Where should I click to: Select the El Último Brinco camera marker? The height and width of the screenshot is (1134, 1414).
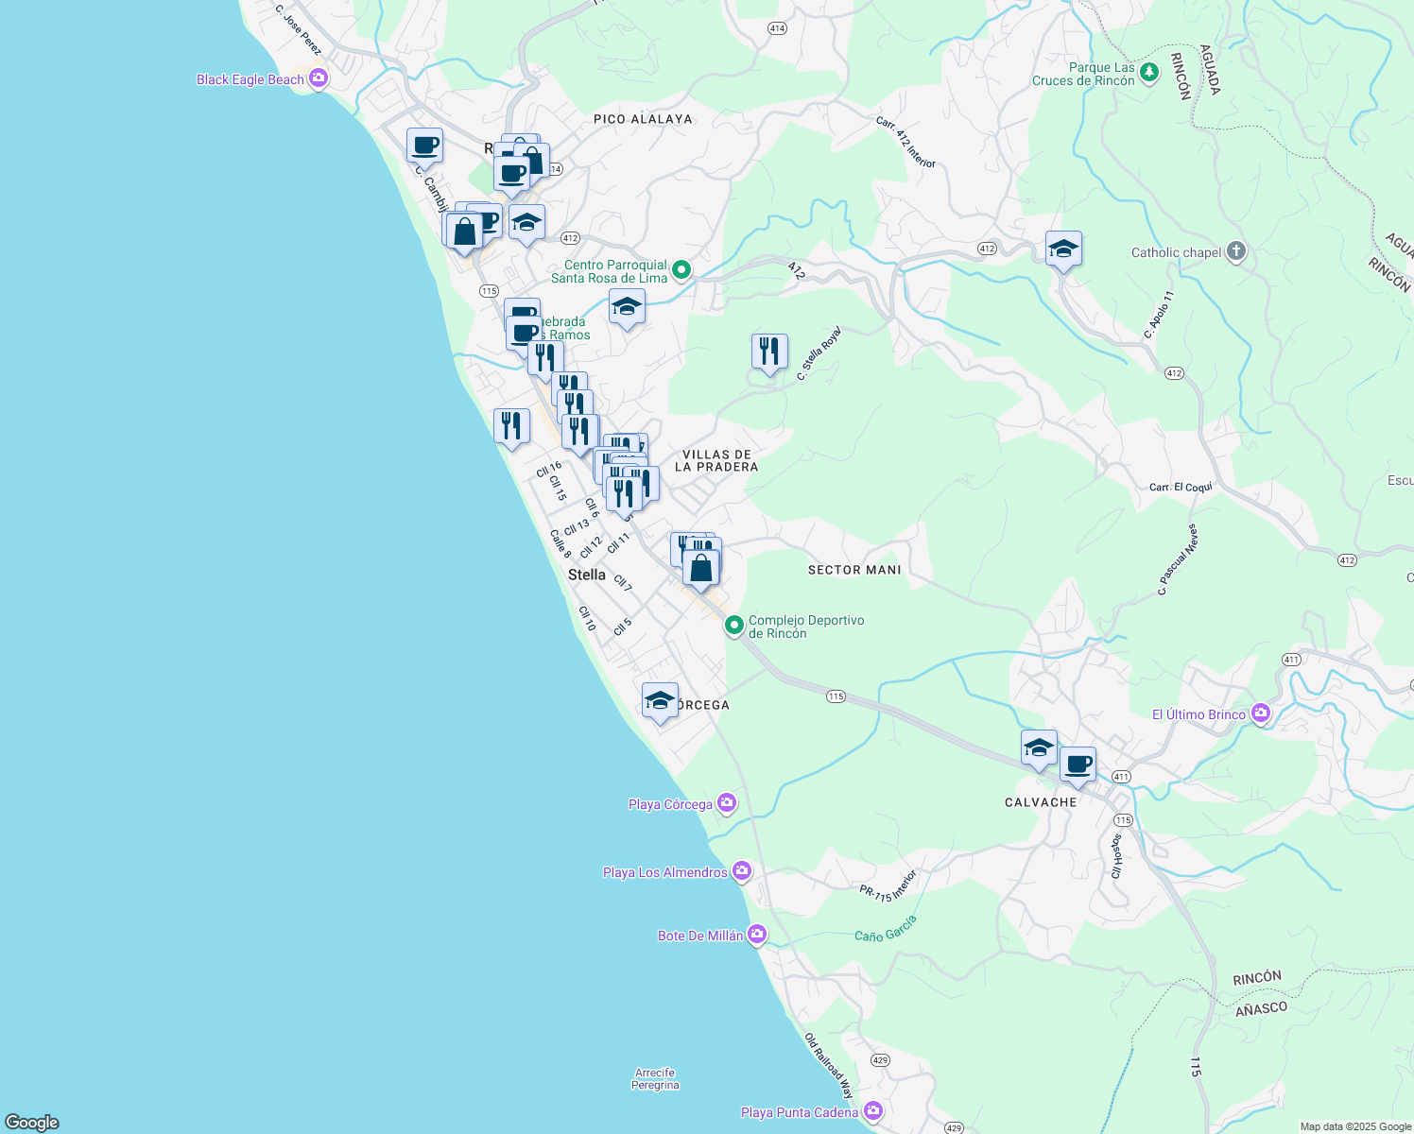(1260, 713)
